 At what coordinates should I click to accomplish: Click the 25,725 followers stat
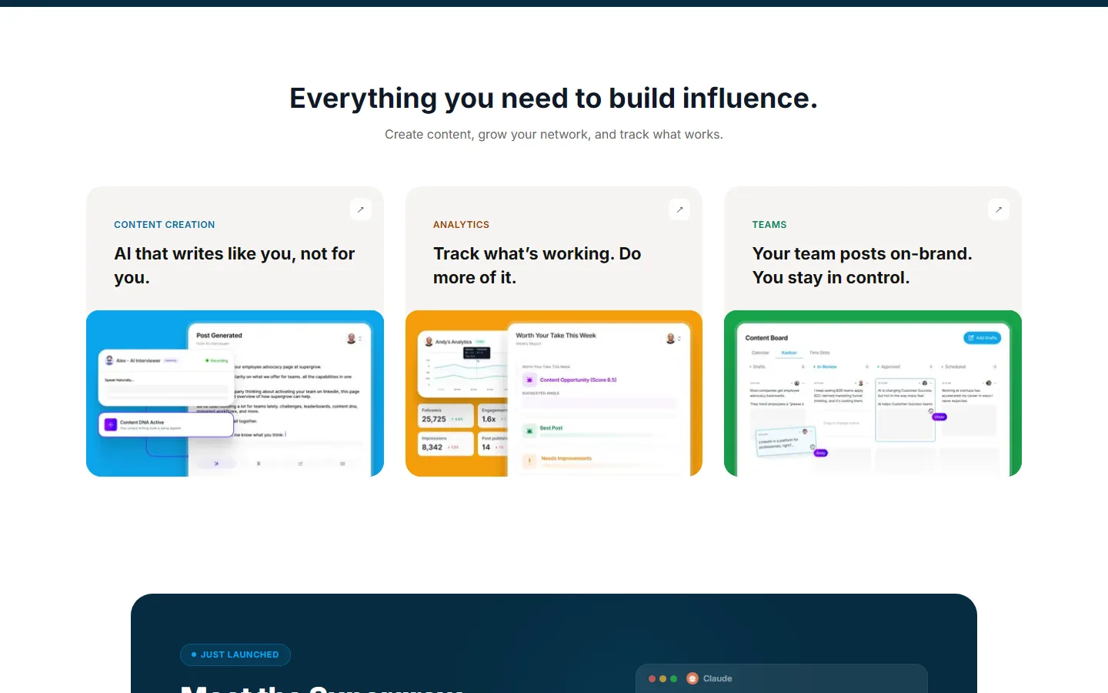coord(434,419)
